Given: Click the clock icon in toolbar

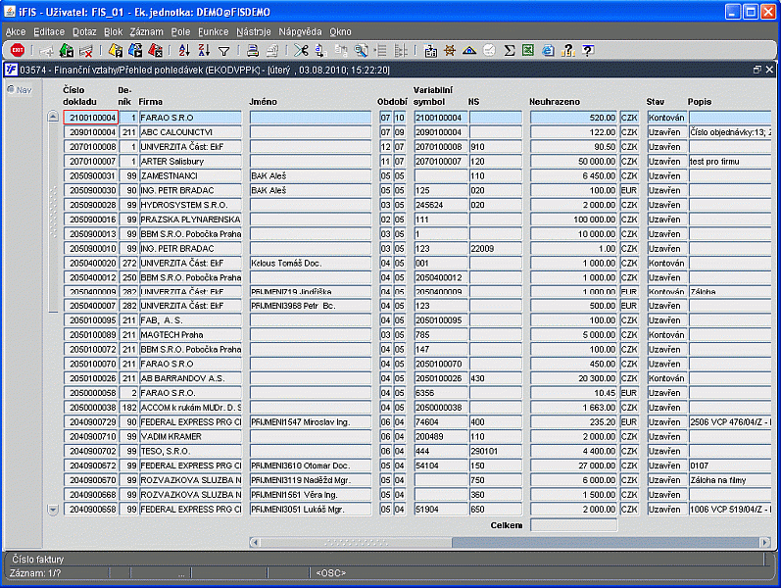Looking at the screenshot, I should click(489, 50).
